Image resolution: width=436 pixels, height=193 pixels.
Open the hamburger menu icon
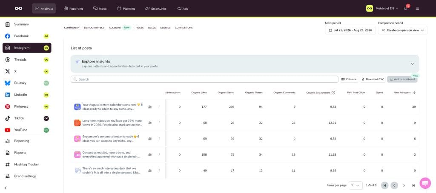pos(417,8)
